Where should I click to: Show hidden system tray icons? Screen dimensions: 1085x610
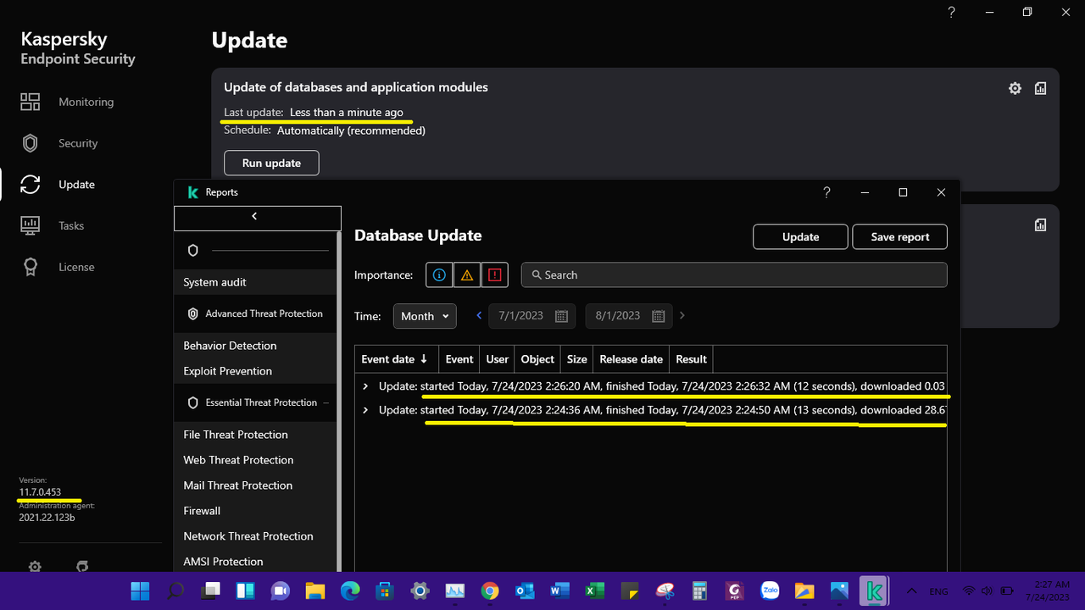[x=911, y=591]
